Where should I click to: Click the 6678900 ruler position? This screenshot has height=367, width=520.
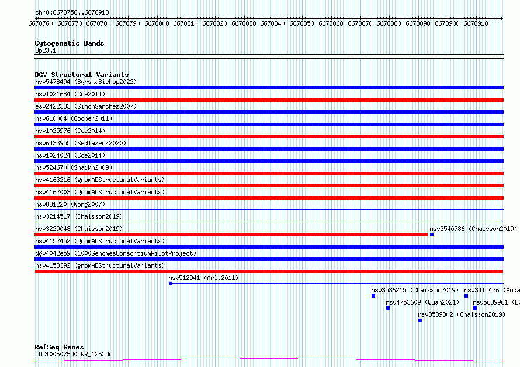[x=447, y=23]
